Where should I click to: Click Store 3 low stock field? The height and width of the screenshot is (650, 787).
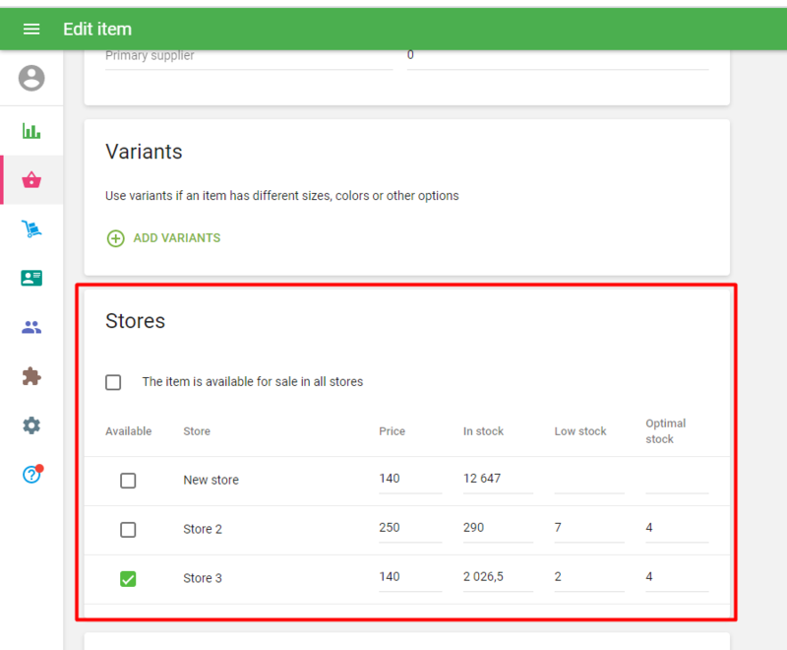(x=587, y=577)
